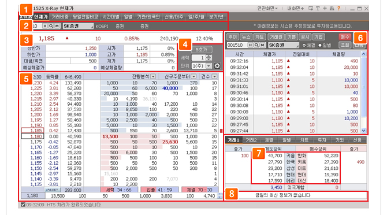Click the T font size icon
Viewport: 387px width, 215px height.
click(x=318, y=9)
